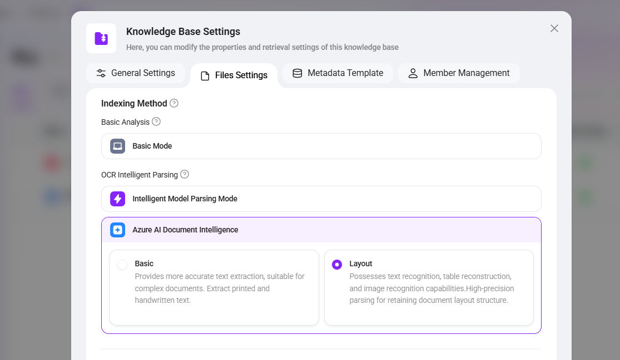The height and width of the screenshot is (360, 620).
Task: Select the Basic radio button
Action: click(122, 265)
